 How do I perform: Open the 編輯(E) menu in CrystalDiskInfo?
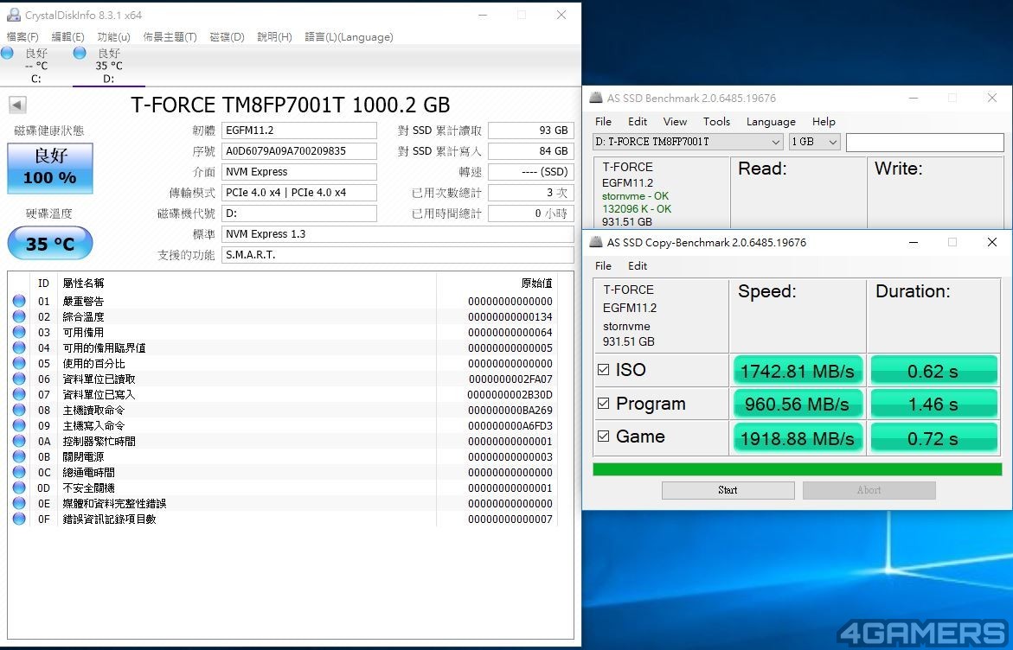(x=67, y=37)
